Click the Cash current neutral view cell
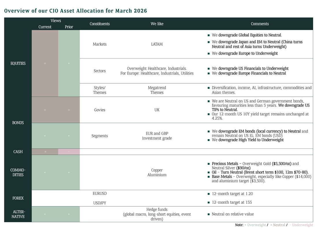Viewport: 318px width, 235px height. (x=45, y=152)
